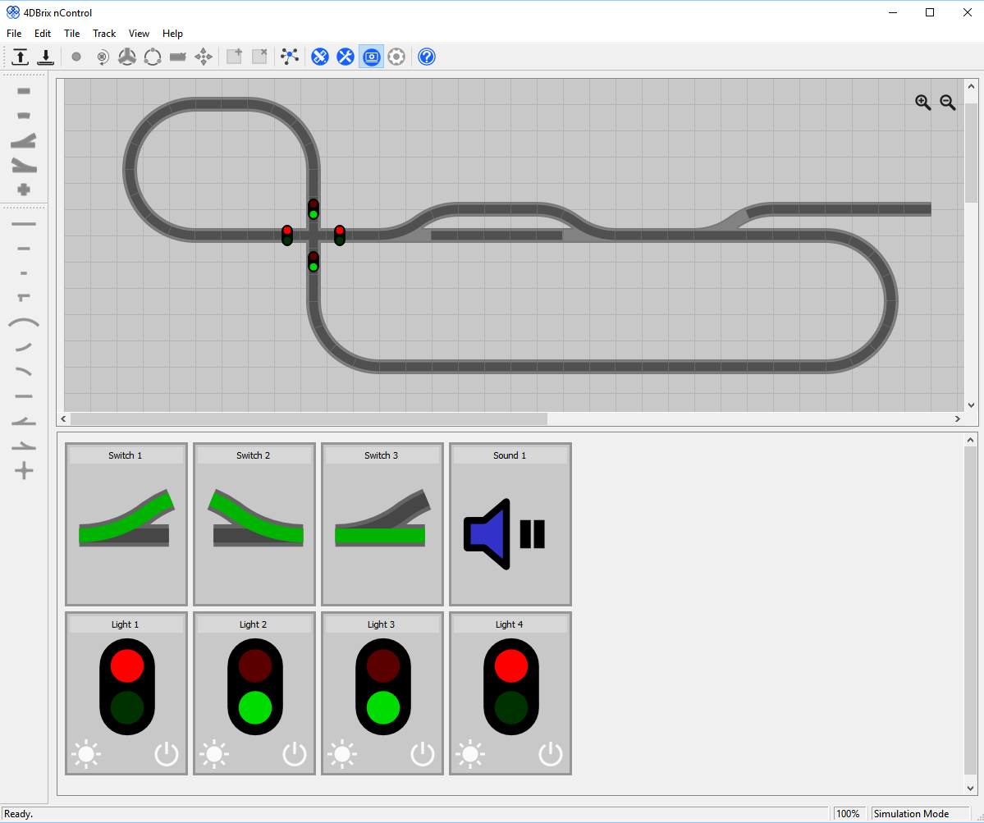Open the Tile menu
Viewport: 984px width, 823px height.
pyautogui.click(x=71, y=34)
